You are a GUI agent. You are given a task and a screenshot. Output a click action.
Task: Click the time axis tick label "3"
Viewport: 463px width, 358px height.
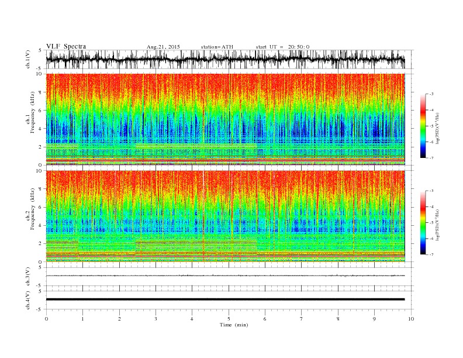(156, 319)
